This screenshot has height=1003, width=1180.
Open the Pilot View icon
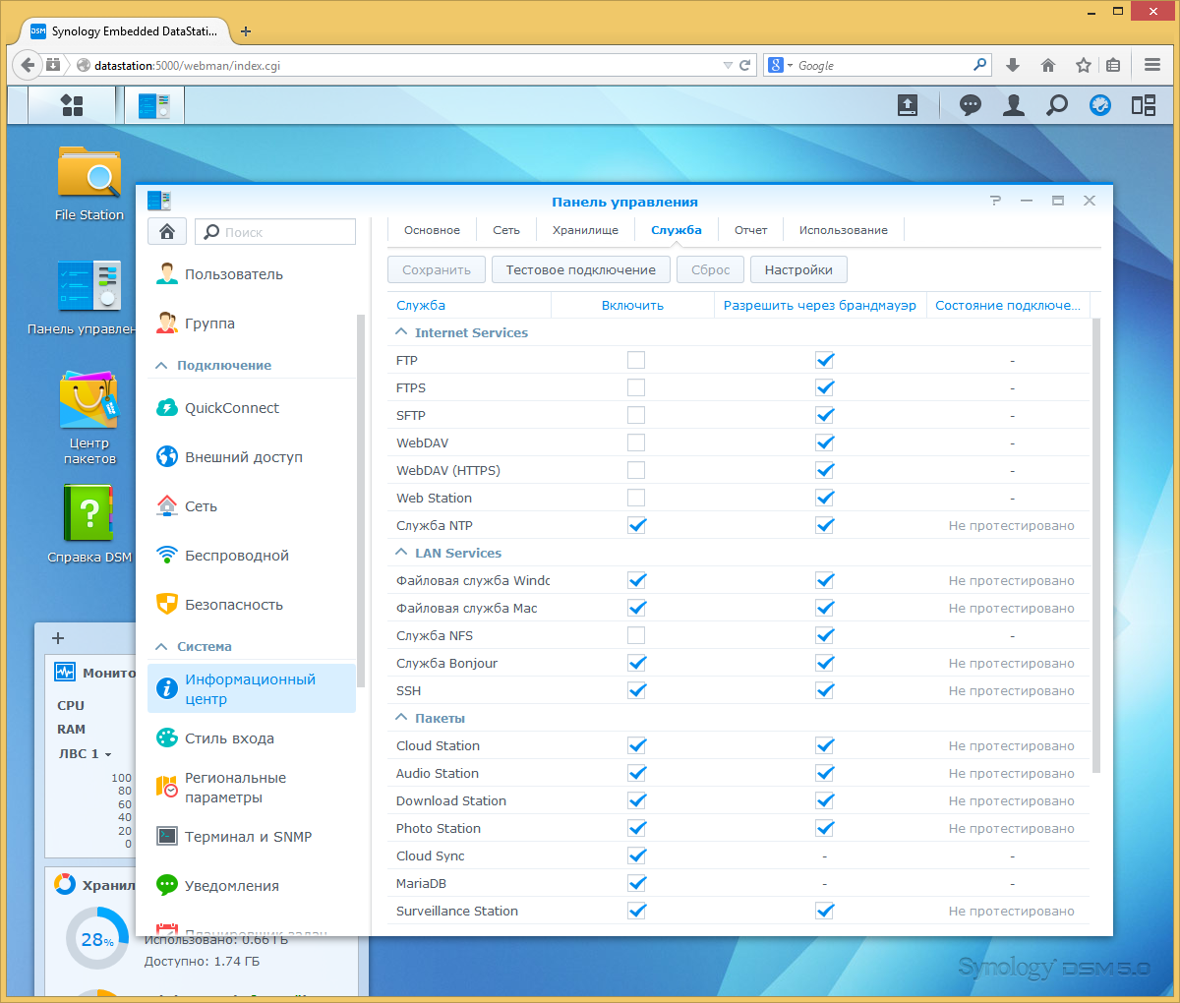click(x=1100, y=105)
